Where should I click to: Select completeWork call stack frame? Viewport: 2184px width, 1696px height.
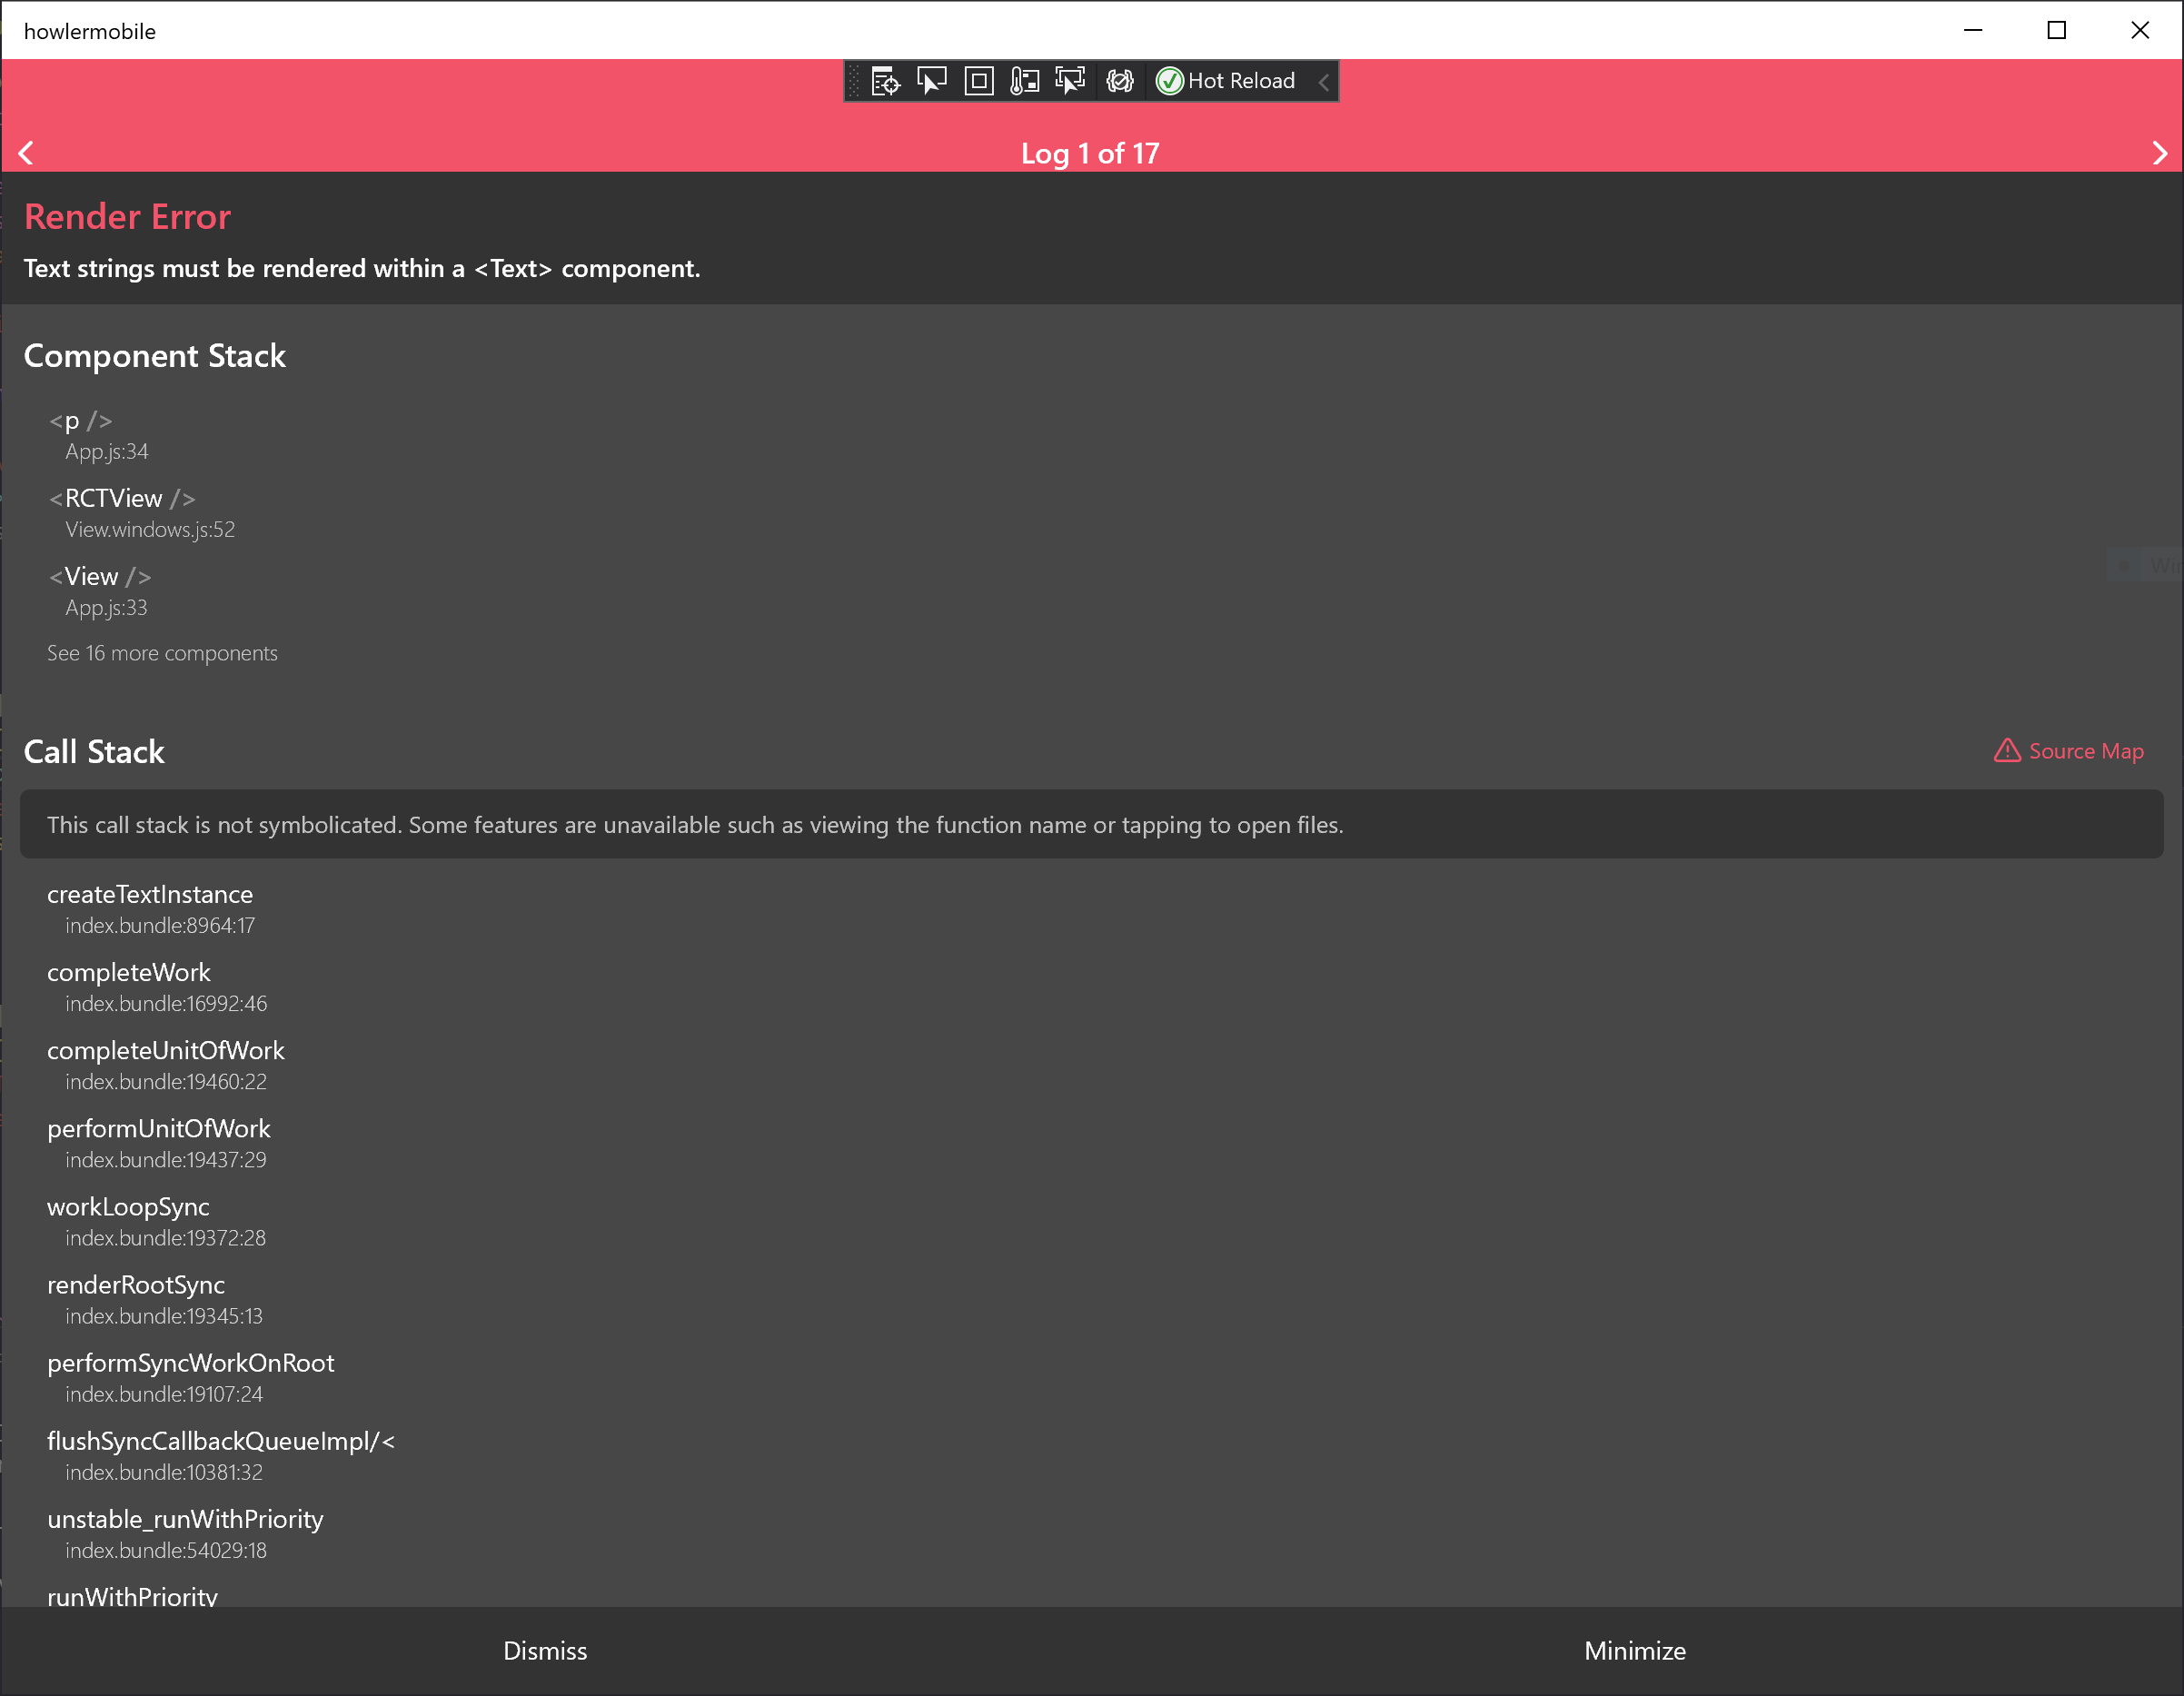(129, 972)
